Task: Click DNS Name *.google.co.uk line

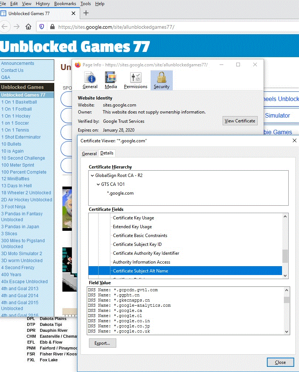Action: coord(119,331)
